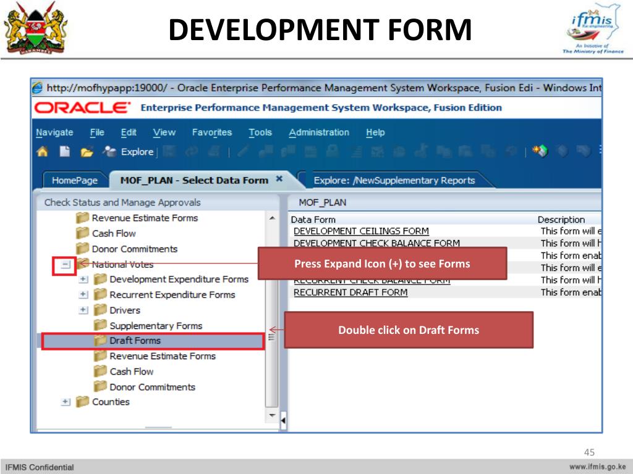This screenshot has width=633, height=474.
Task: Click the Open folder toolbar icon
Action: tap(87, 152)
